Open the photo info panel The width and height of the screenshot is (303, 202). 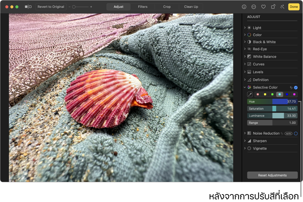[244, 7]
